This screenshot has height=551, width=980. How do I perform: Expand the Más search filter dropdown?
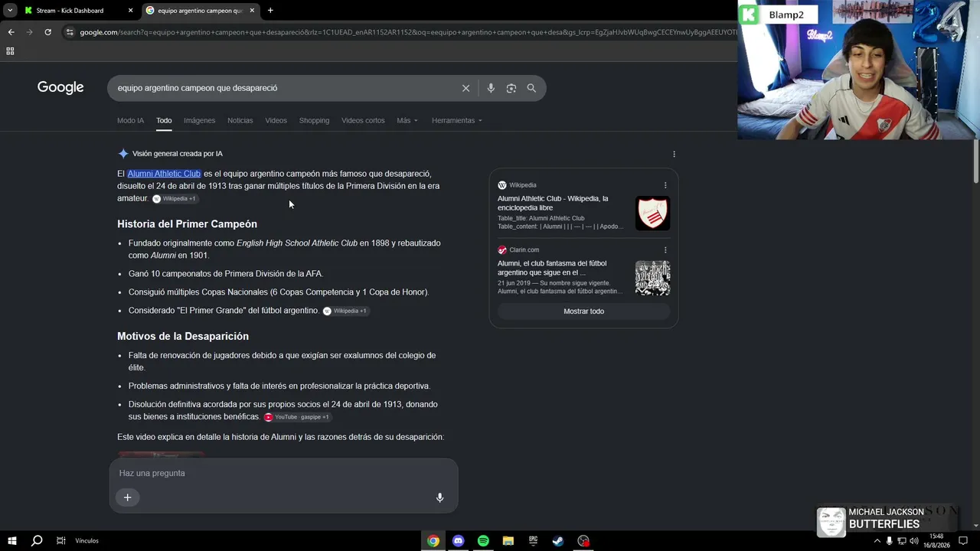pos(407,121)
